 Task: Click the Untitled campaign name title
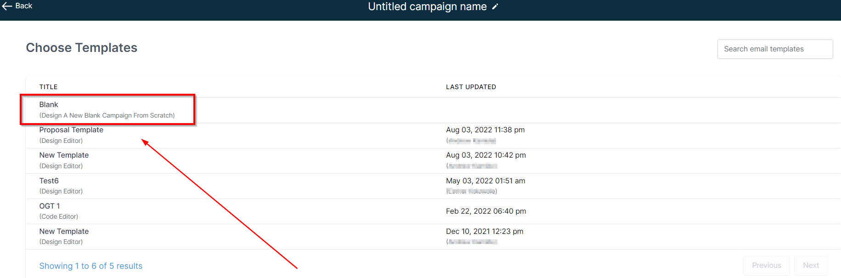point(427,7)
